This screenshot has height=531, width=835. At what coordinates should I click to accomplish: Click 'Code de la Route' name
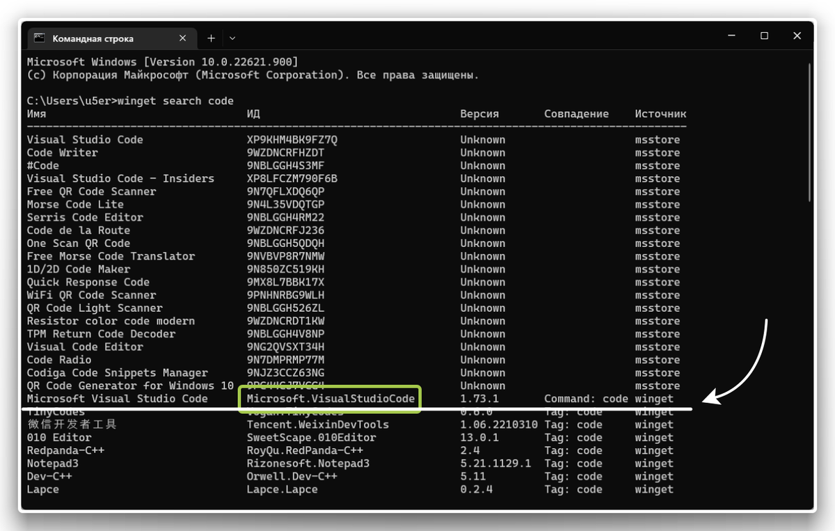[x=79, y=230]
